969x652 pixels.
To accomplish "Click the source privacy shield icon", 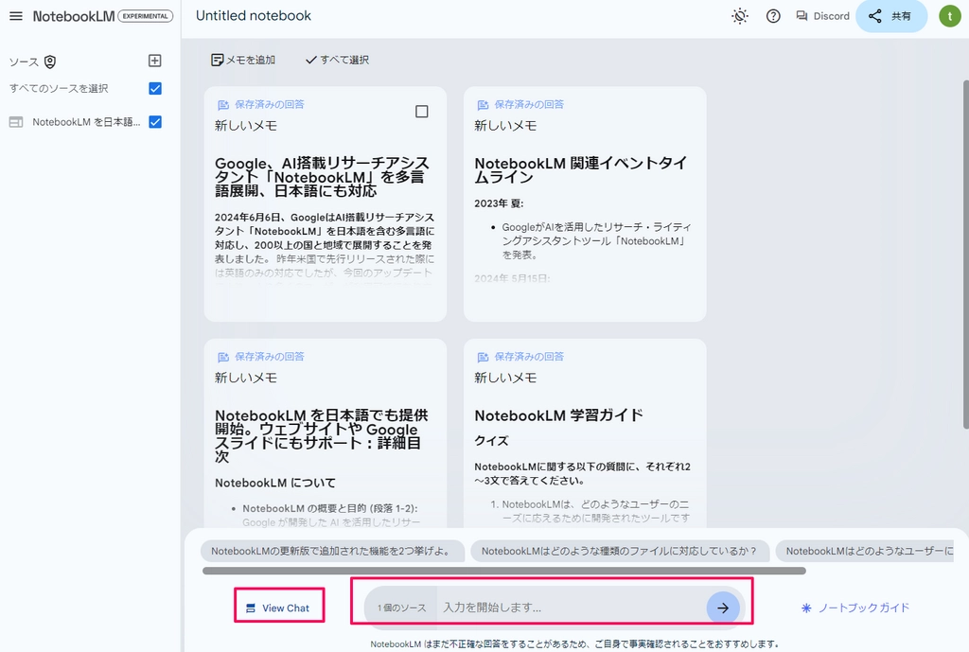I will (50, 62).
